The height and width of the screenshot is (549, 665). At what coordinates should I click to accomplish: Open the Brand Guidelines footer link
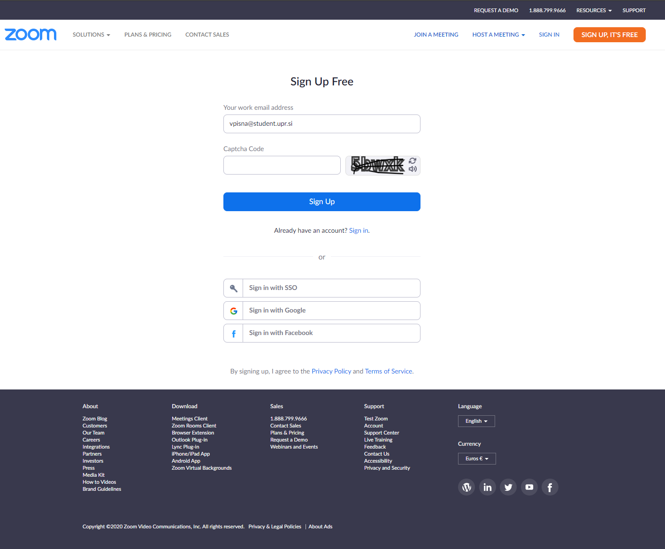102,489
